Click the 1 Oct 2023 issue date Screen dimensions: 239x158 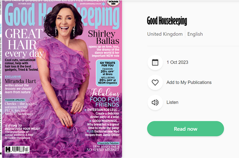[x=177, y=62]
